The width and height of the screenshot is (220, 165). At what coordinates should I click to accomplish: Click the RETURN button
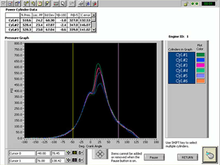(188, 157)
